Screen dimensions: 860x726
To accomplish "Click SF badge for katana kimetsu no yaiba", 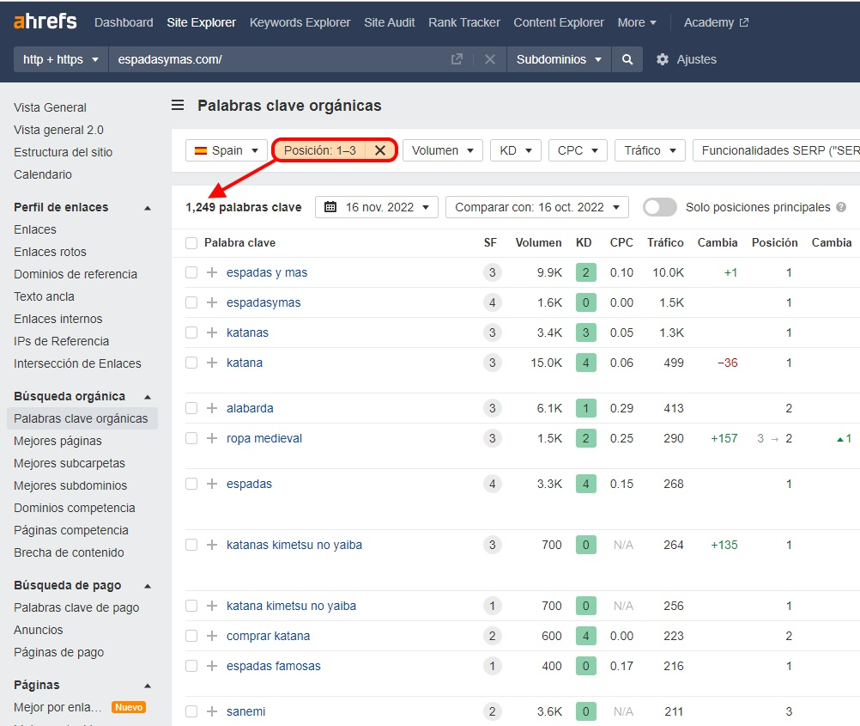I will coord(493,606).
